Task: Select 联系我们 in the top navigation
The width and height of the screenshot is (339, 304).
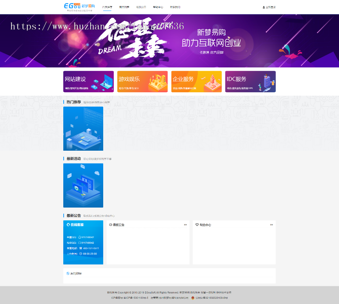Action: (x=175, y=7)
